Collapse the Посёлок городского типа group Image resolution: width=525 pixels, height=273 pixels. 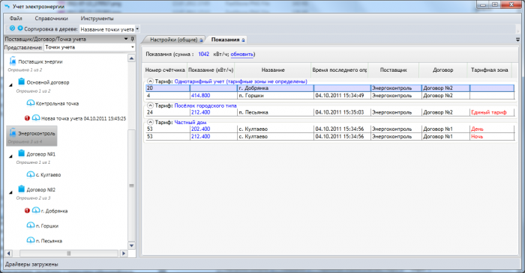[x=150, y=105]
